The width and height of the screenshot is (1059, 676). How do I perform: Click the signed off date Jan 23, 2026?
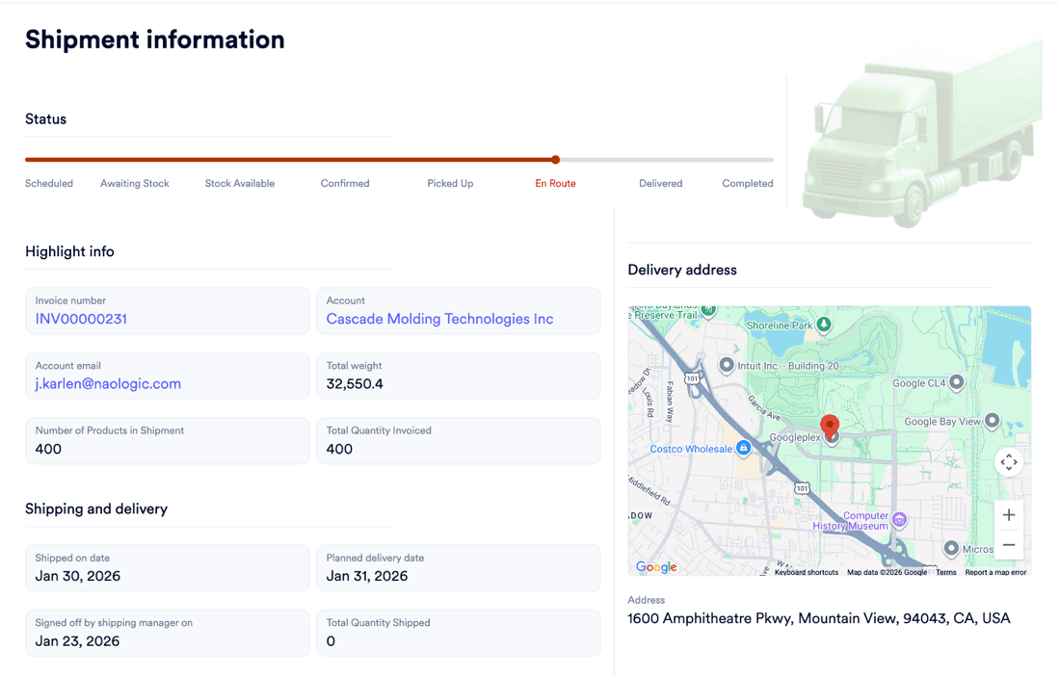pos(77,641)
